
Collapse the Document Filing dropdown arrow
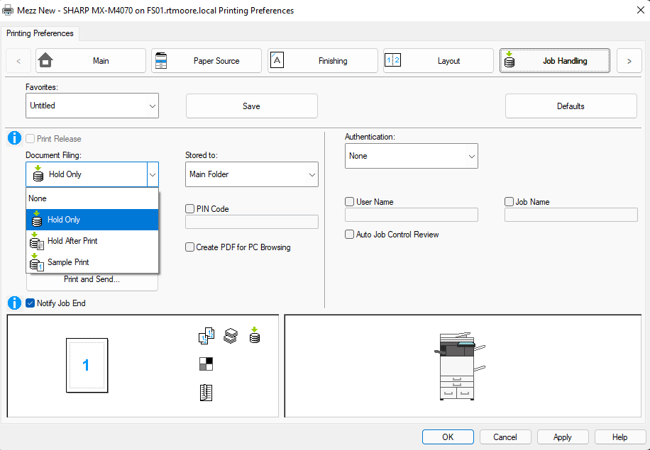pyautogui.click(x=153, y=174)
